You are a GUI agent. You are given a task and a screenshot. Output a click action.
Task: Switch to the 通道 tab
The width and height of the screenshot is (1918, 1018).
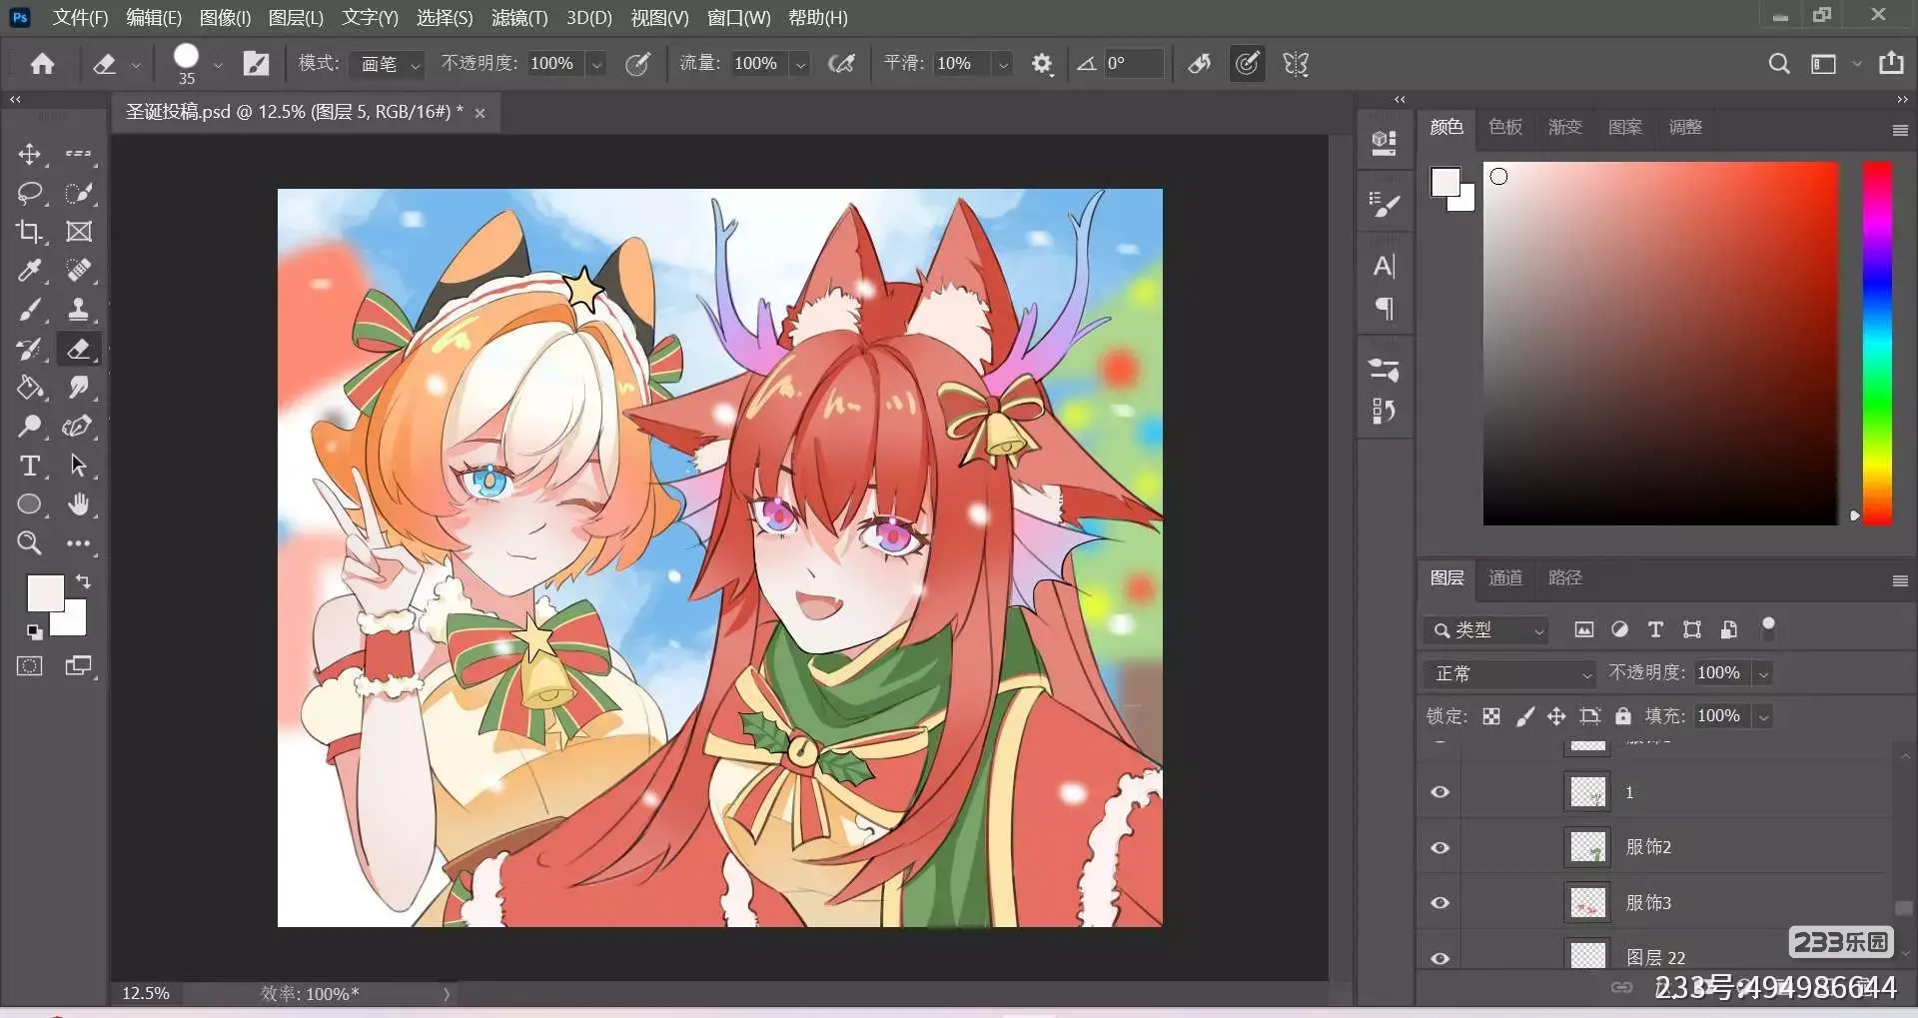(x=1504, y=577)
